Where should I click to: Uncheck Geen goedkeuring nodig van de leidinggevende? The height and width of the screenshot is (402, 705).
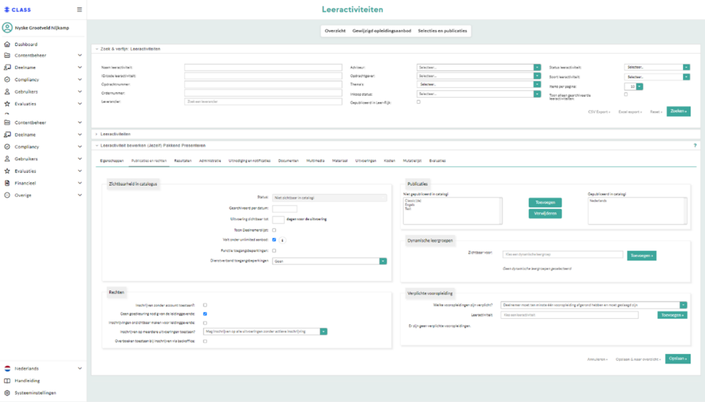[x=205, y=314]
